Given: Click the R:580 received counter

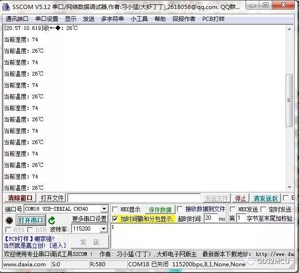Looking at the screenshot, I should 98,264.
